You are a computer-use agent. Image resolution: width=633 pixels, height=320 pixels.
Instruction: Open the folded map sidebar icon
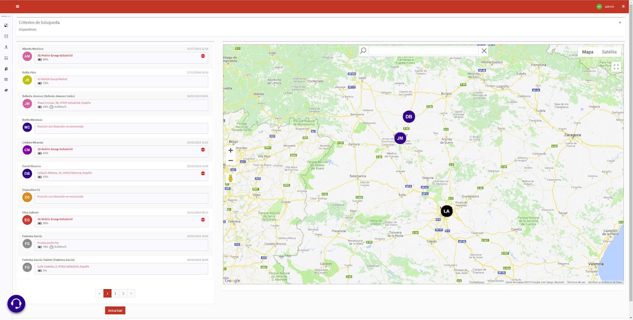6,36
